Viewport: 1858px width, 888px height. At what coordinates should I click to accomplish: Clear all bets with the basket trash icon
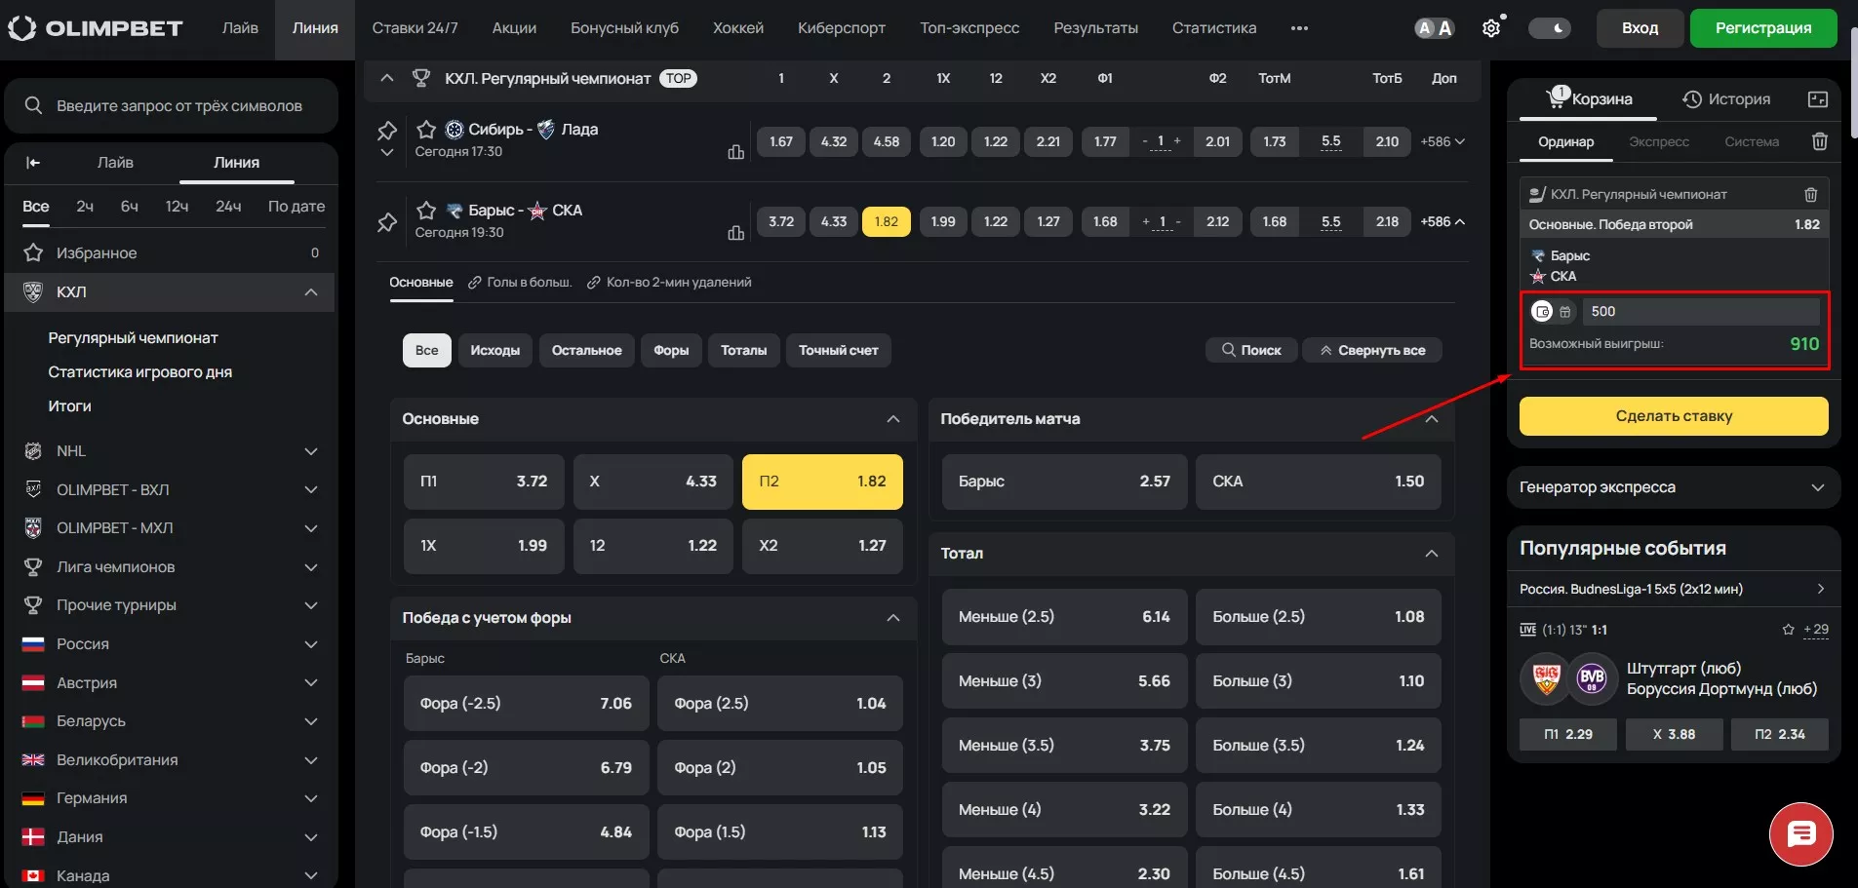(x=1819, y=142)
